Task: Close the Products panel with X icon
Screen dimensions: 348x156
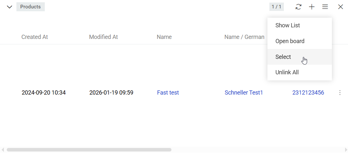Action: pos(340,7)
